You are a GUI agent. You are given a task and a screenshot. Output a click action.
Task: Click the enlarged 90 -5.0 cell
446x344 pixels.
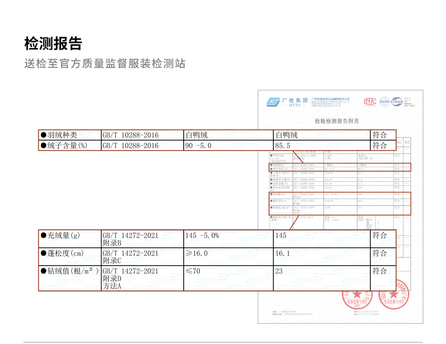coord(228,145)
